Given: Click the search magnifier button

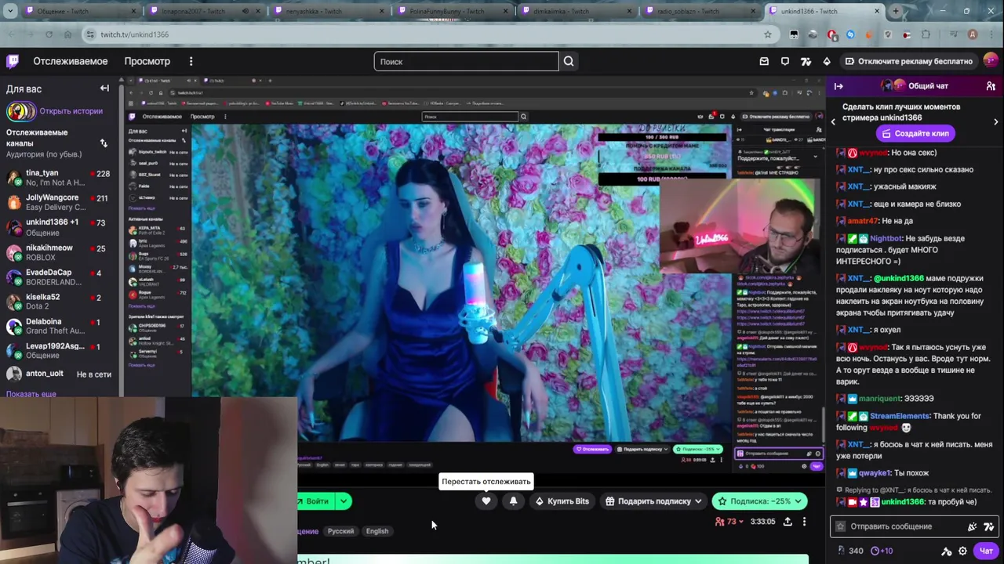Looking at the screenshot, I should point(569,61).
